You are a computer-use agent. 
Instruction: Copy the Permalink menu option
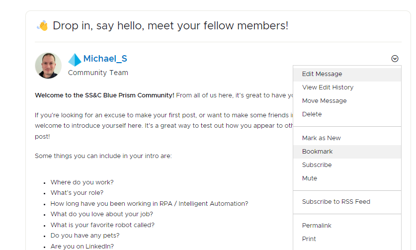(317, 226)
